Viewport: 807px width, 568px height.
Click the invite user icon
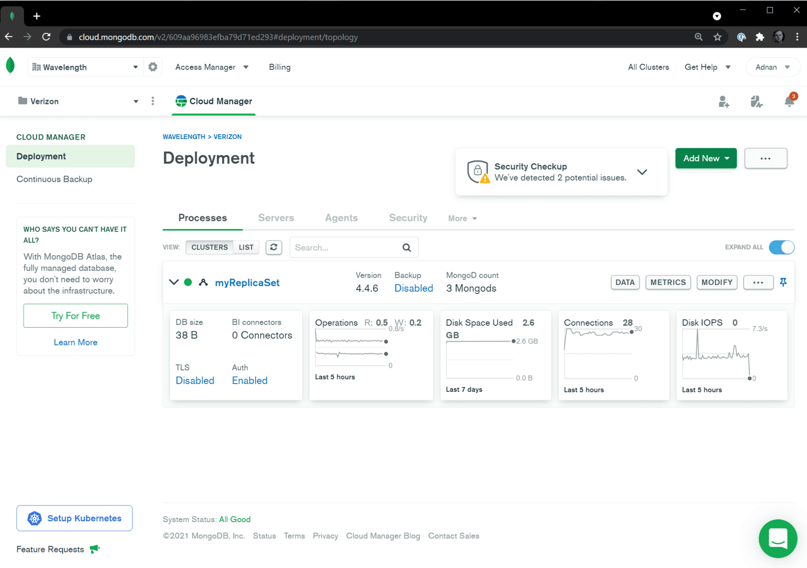point(723,101)
